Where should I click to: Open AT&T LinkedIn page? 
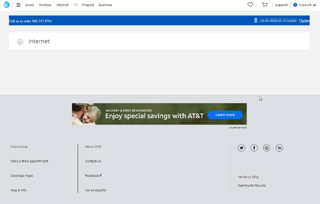coord(280,148)
